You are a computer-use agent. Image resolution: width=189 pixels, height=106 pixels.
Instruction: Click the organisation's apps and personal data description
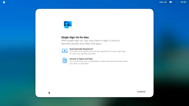pos(99,62)
